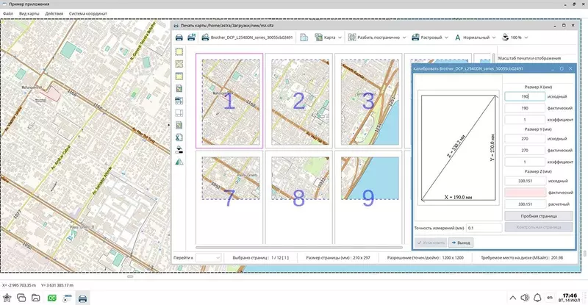Select page thumbnail 7
The height and width of the screenshot is (305, 588).
229,197
